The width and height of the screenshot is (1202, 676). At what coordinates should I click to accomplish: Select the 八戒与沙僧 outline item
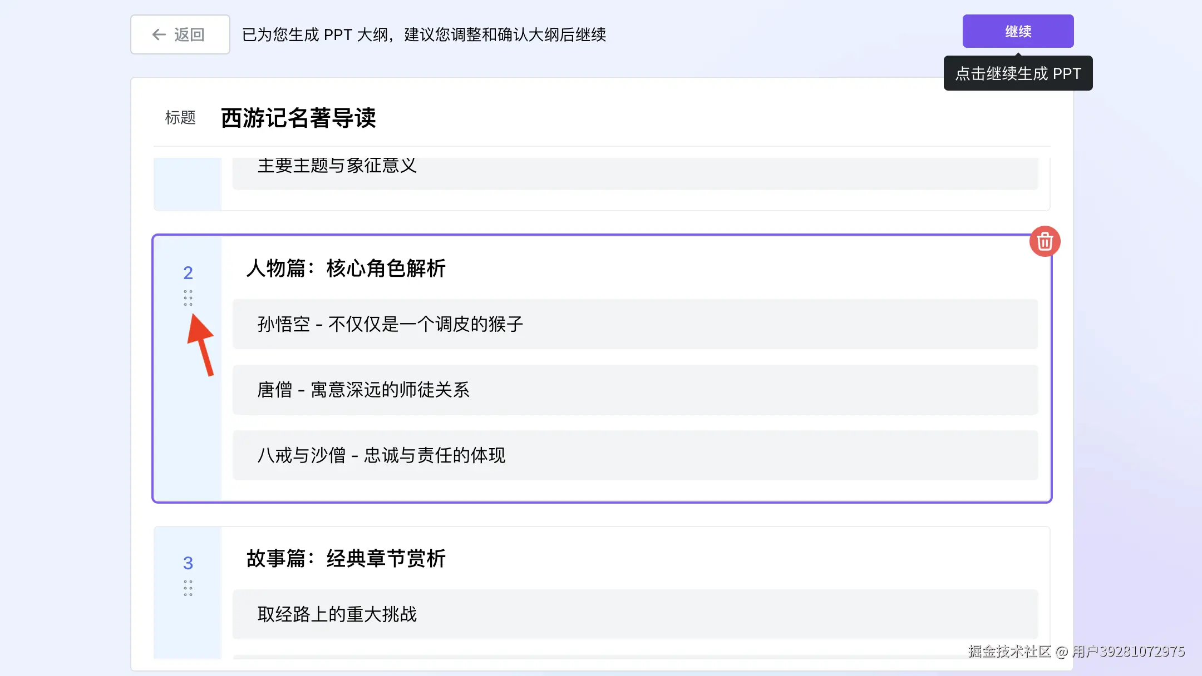381,455
